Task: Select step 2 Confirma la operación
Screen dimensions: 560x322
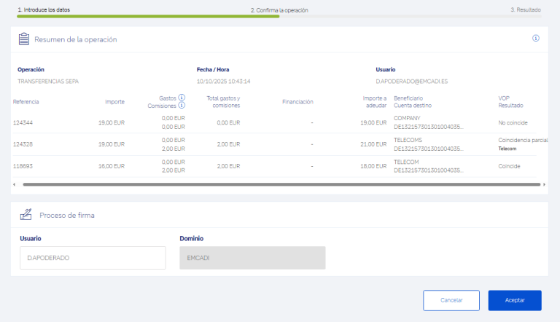Action: pyautogui.click(x=279, y=10)
